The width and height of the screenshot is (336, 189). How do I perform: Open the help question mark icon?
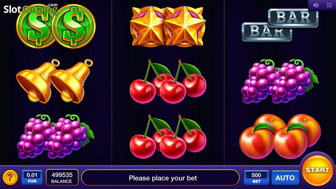(x=10, y=178)
